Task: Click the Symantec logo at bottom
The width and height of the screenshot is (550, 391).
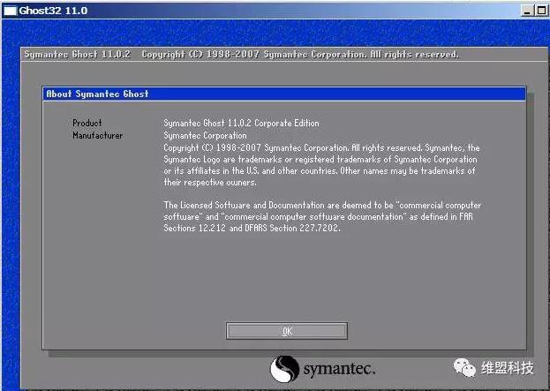Action: (323, 369)
